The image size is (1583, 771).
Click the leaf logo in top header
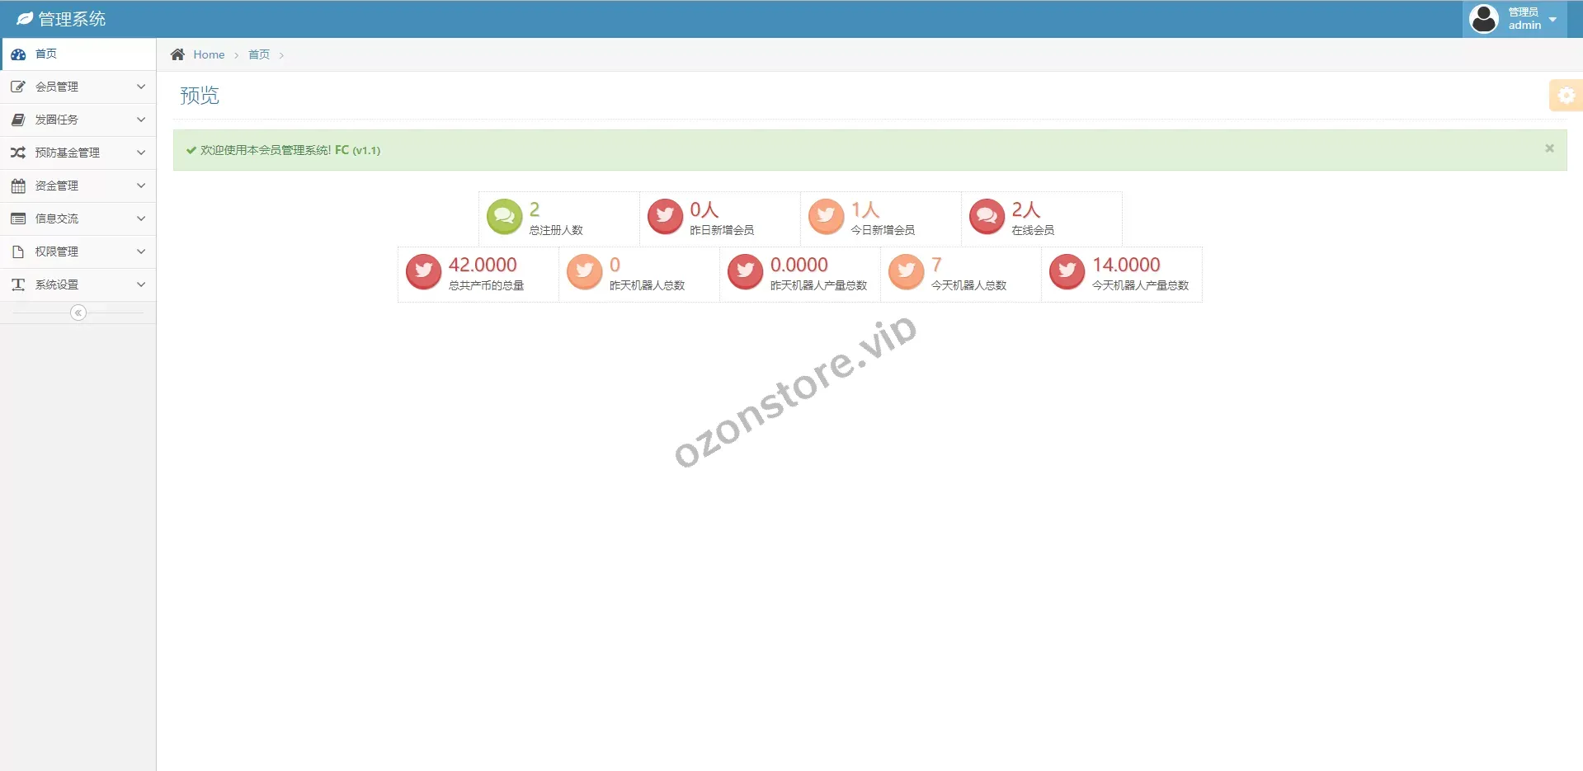[x=25, y=19]
